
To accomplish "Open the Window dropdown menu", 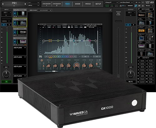I will [149, 6].
